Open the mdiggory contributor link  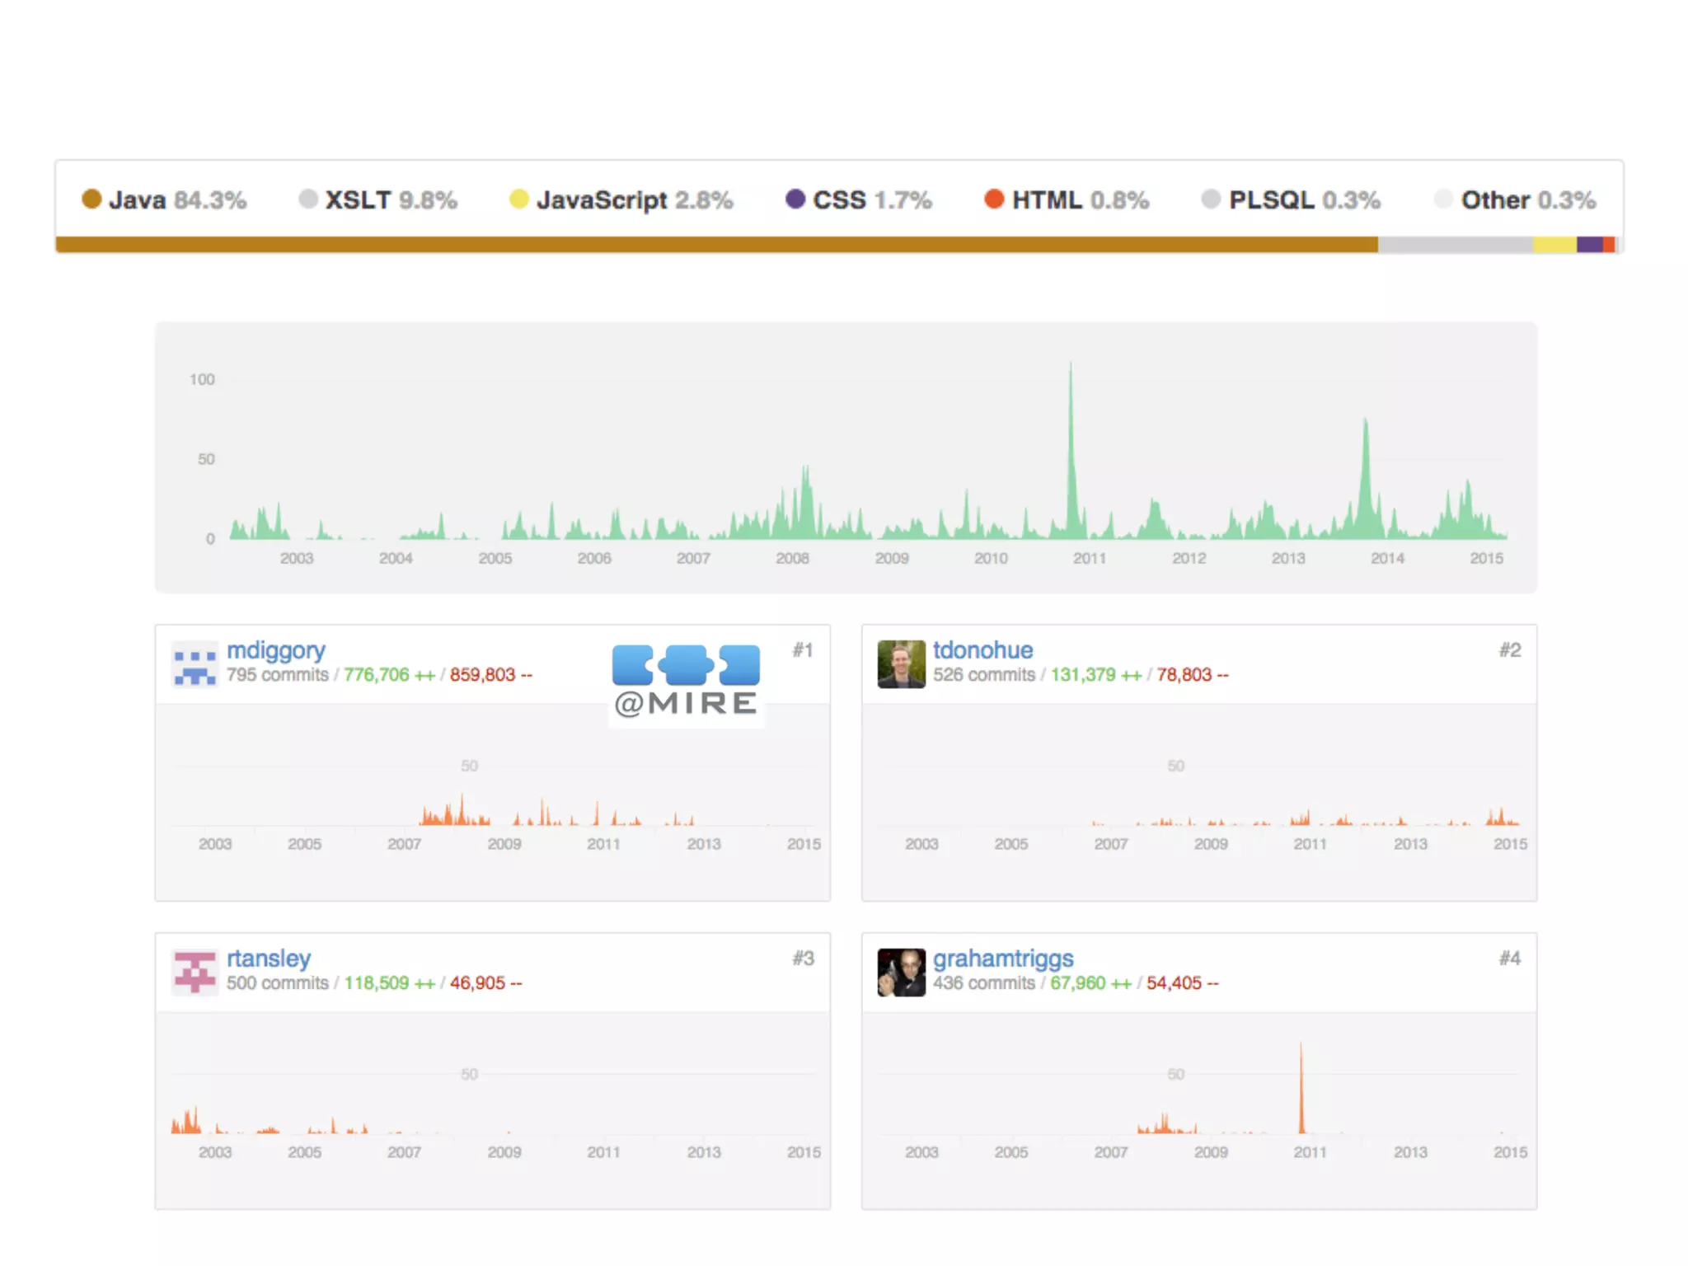coord(276,650)
